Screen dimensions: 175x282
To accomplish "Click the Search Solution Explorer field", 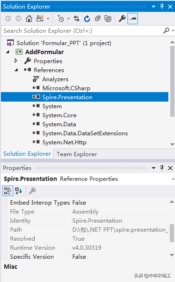I will pos(82,31).
